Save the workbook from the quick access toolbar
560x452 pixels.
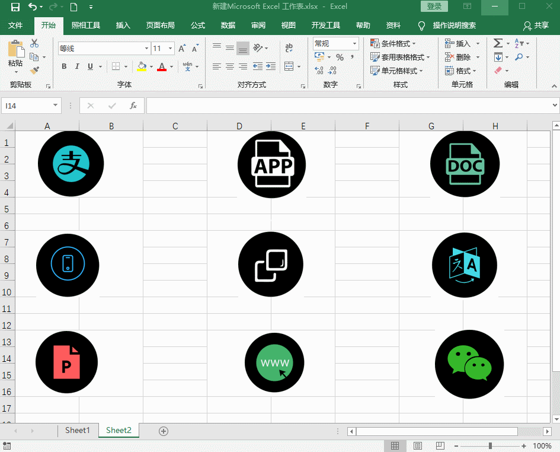pos(15,7)
